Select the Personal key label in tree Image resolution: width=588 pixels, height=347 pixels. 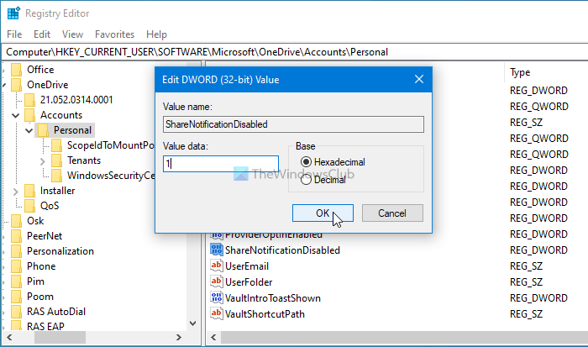point(72,130)
